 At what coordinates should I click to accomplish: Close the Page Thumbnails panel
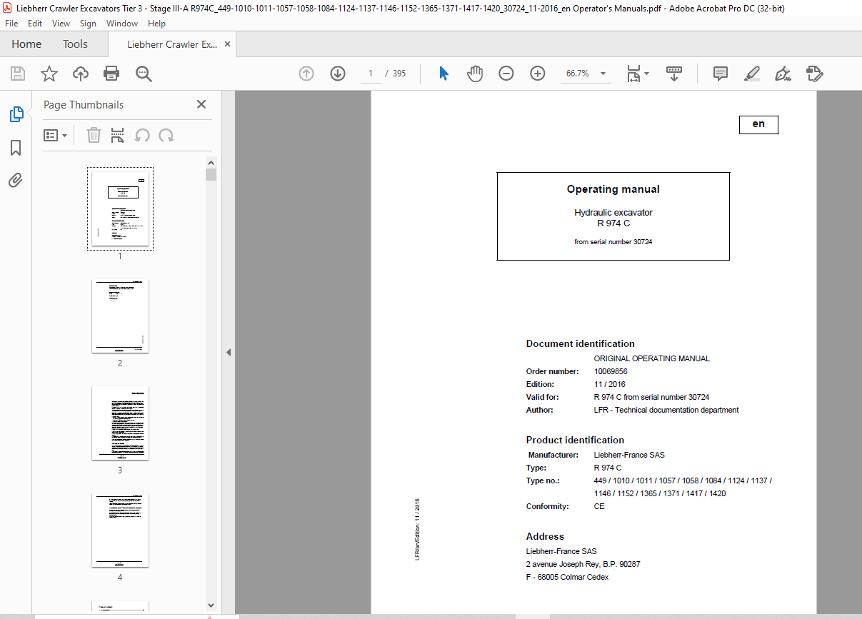pos(201,104)
